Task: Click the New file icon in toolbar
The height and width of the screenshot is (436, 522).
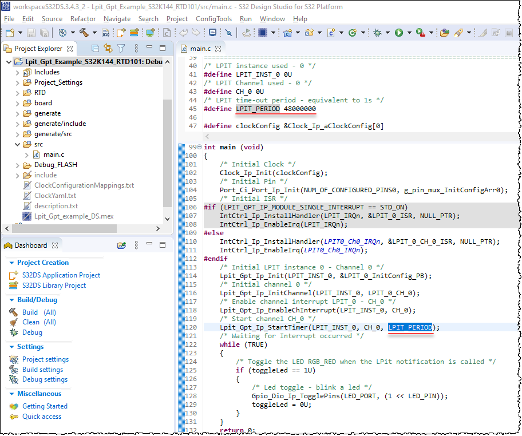Action: click(x=10, y=33)
